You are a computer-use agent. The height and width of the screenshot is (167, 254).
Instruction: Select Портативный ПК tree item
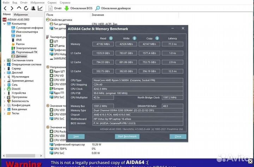click(x=24, y=52)
